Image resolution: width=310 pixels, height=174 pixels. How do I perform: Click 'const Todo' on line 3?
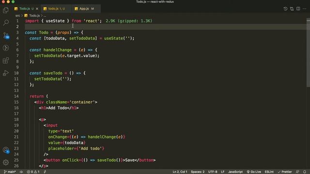pos(37,32)
